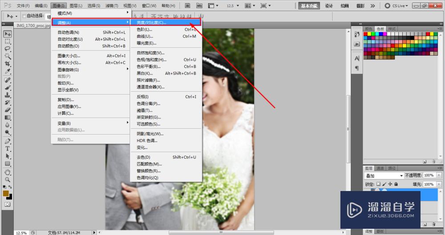Viewport: 445px width, 235px height.
Task: Switch to the Channels (通道) tab
Action: [x=380, y=168]
